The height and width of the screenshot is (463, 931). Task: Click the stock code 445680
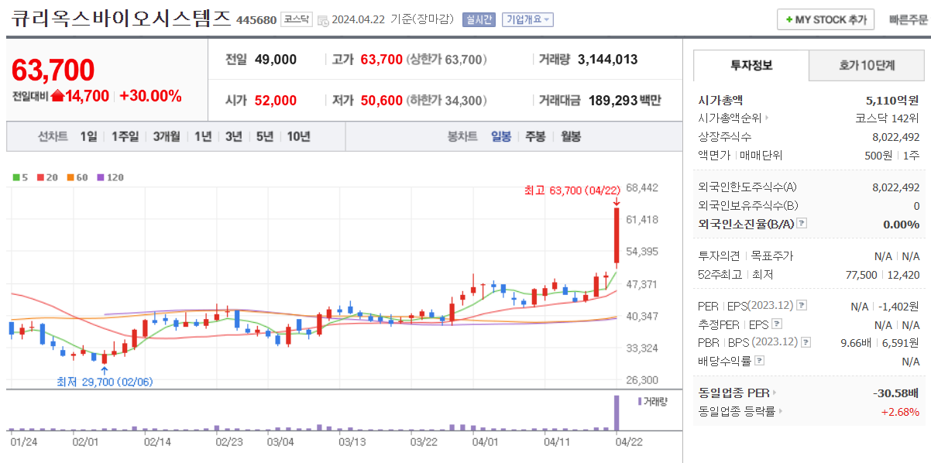click(256, 20)
